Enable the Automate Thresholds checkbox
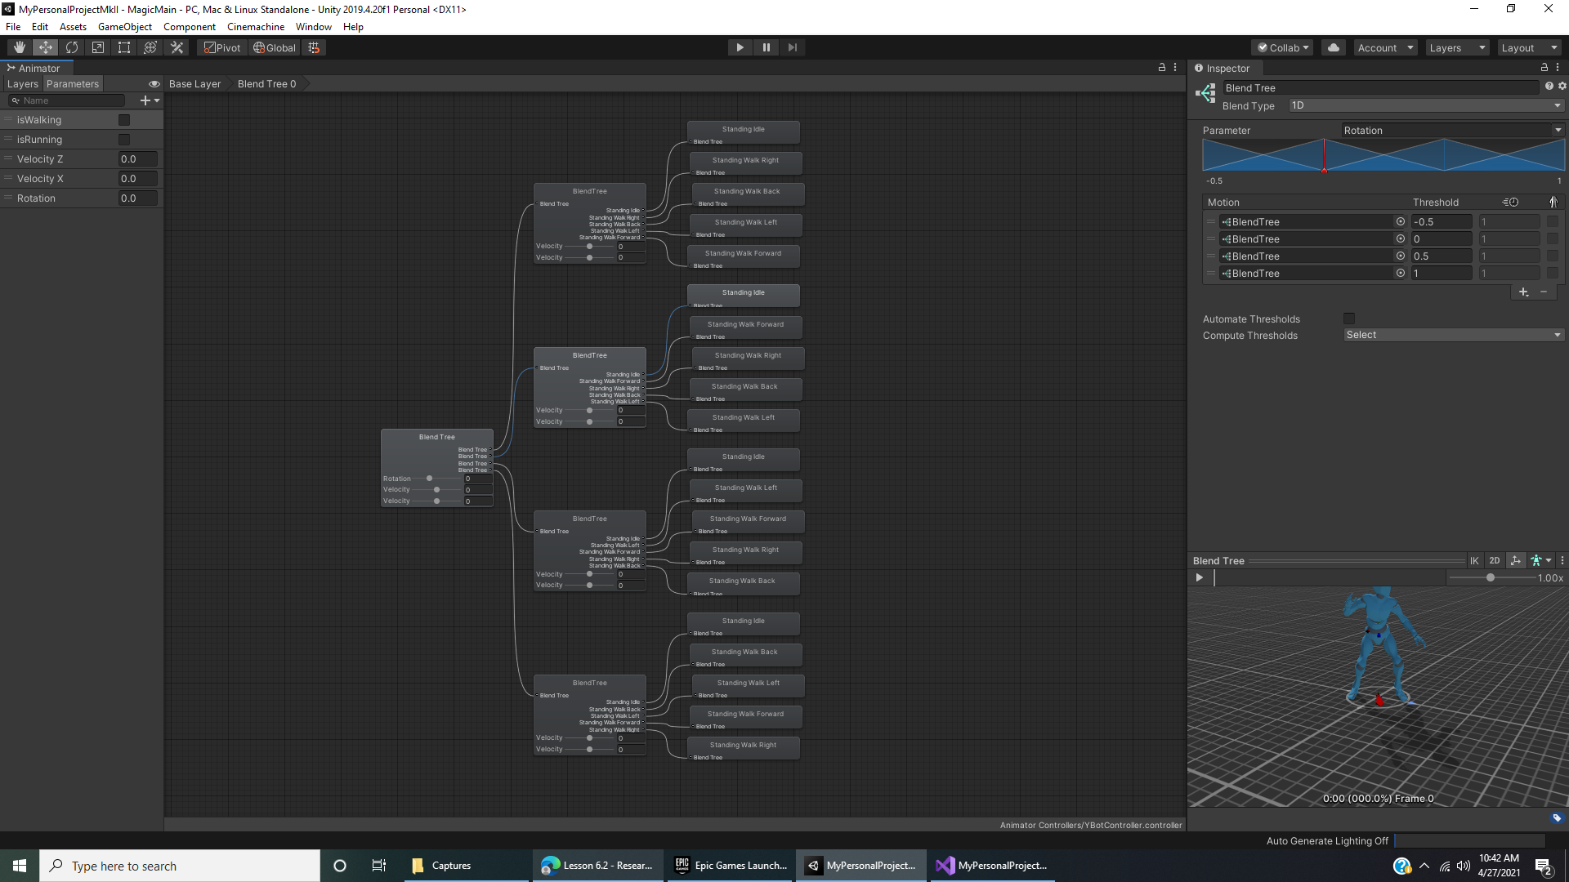Screen dimensions: 1569x882 (1348, 318)
